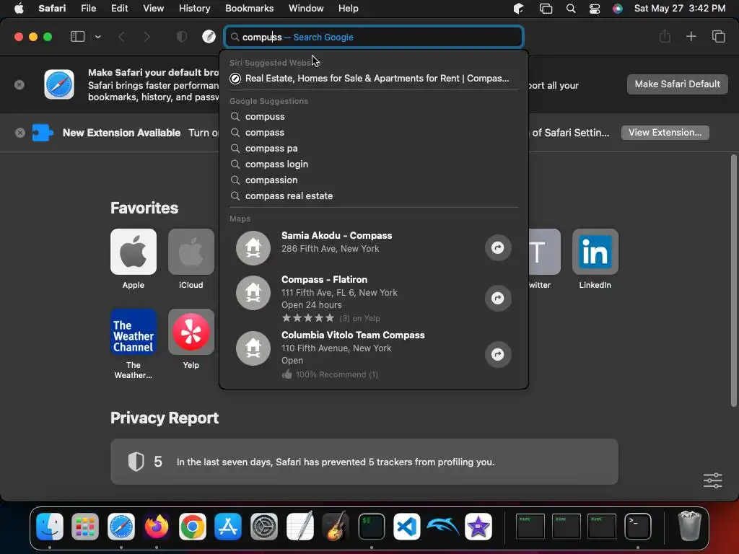The image size is (739, 554).
Task: Get directions to Columbia Vitolo Team Compass
Action: pos(498,354)
